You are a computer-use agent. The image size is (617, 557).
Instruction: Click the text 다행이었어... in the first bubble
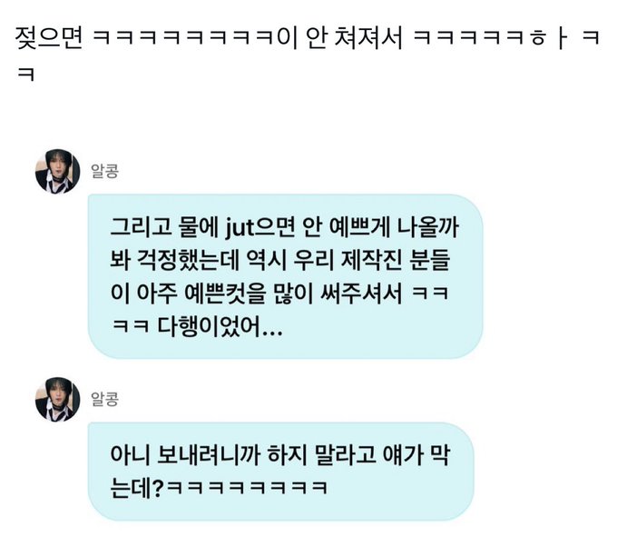point(220,326)
